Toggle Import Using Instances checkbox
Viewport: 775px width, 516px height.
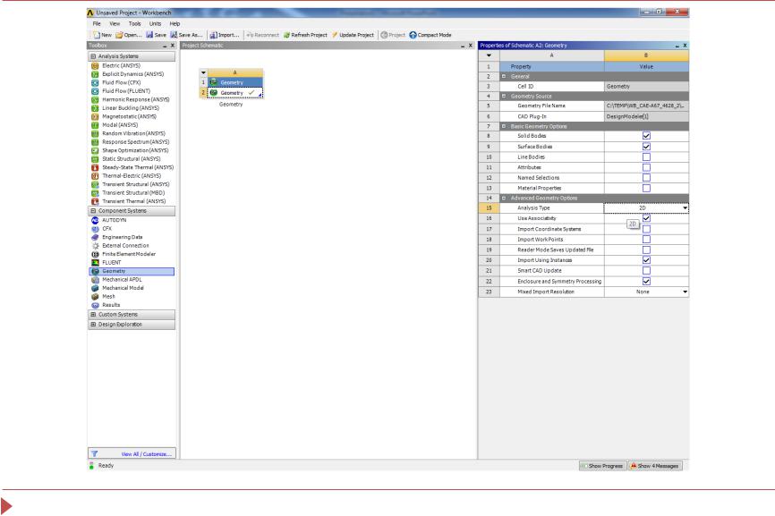[x=646, y=260]
